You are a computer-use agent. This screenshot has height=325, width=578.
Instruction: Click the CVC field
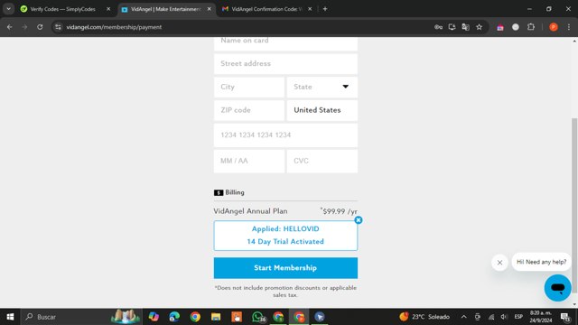coord(322,161)
